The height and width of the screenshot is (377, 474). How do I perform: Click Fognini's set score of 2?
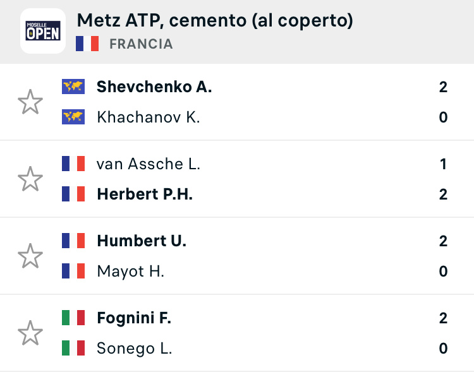443,318
